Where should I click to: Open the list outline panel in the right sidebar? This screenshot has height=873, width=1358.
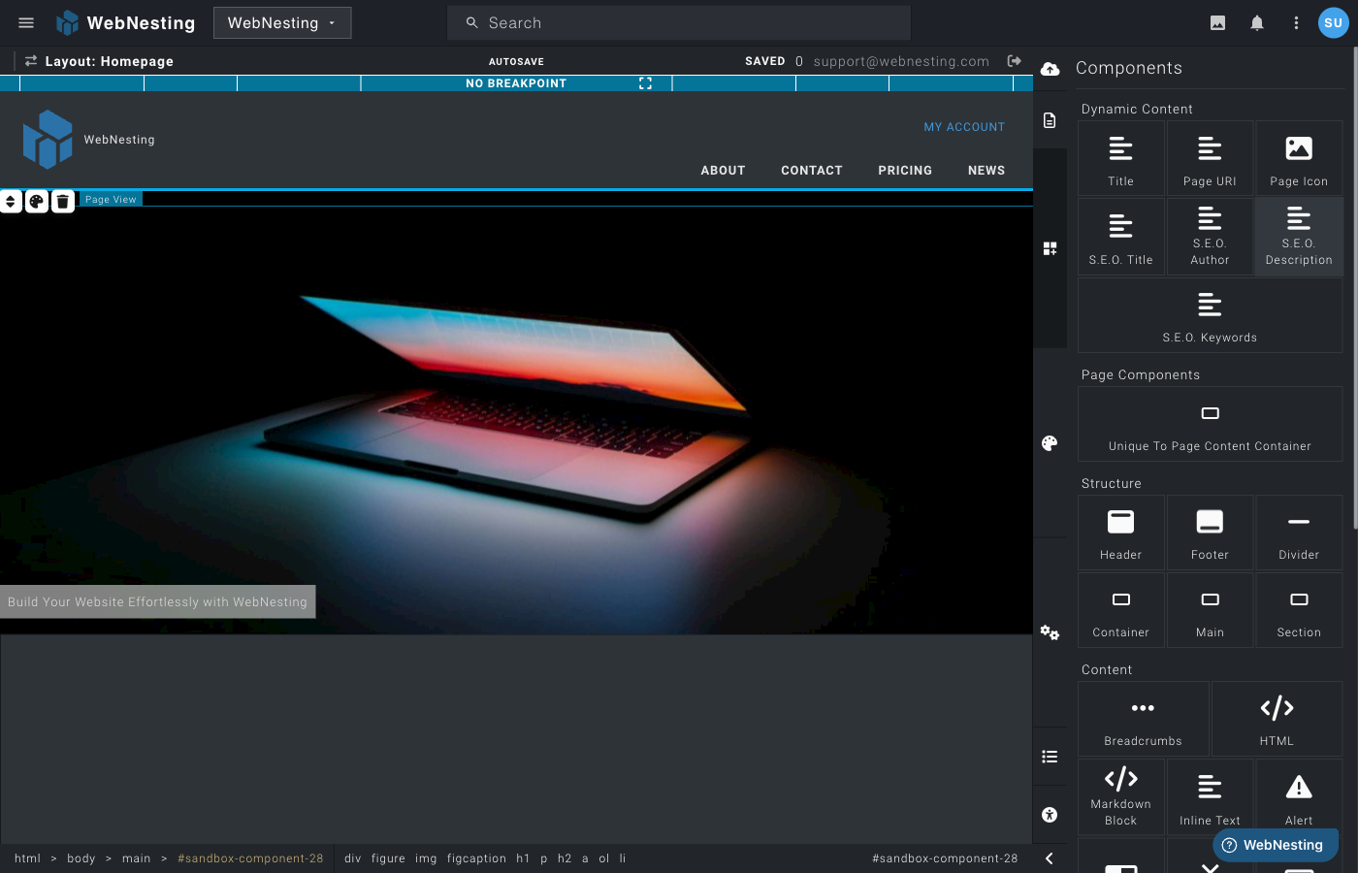[1051, 756]
